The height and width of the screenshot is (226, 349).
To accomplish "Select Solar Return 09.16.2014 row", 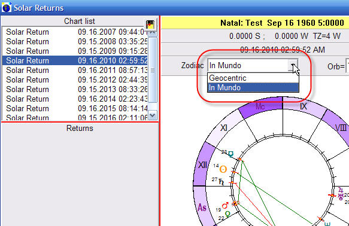I will tap(75, 99).
